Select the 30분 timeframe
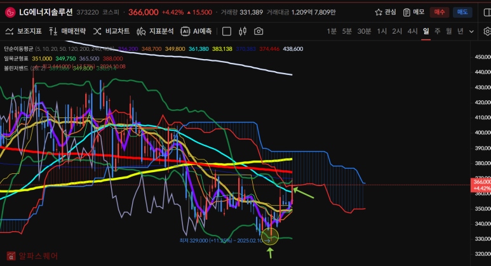Screen dimensions: 491x266 pyautogui.click(x=364, y=31)
